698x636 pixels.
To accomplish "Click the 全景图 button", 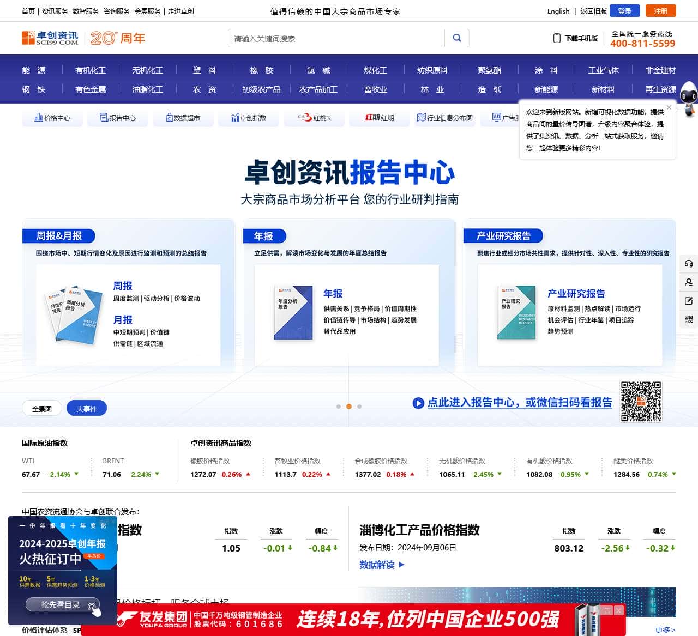I will pos(42,409).
